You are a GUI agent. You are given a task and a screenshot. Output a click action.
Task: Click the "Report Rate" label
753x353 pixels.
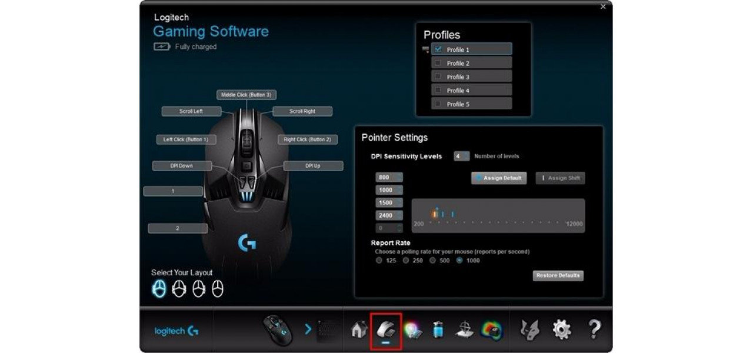pos(391,243)
